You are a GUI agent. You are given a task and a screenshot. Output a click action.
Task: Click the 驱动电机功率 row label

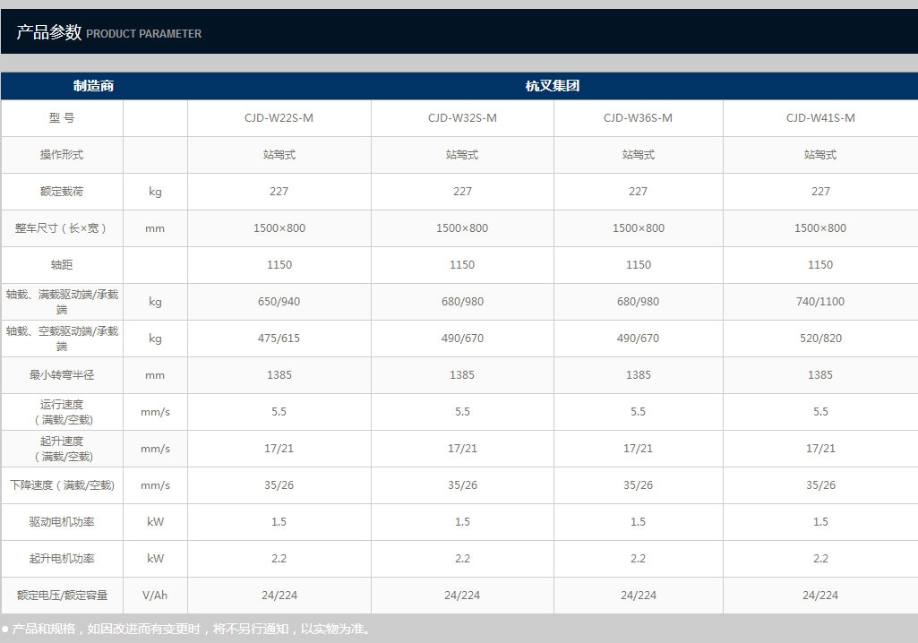[62, 522]
